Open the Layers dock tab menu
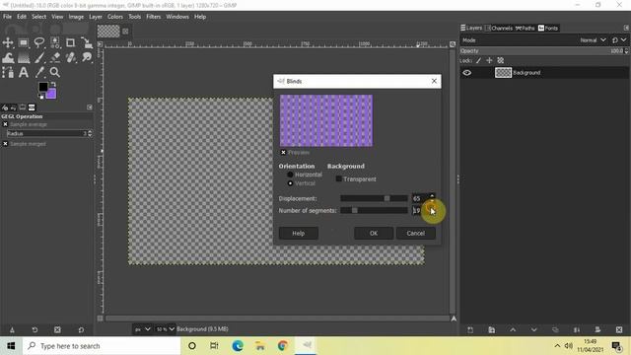The width and height of the screenshot is (631, 355). click(626, 28)
